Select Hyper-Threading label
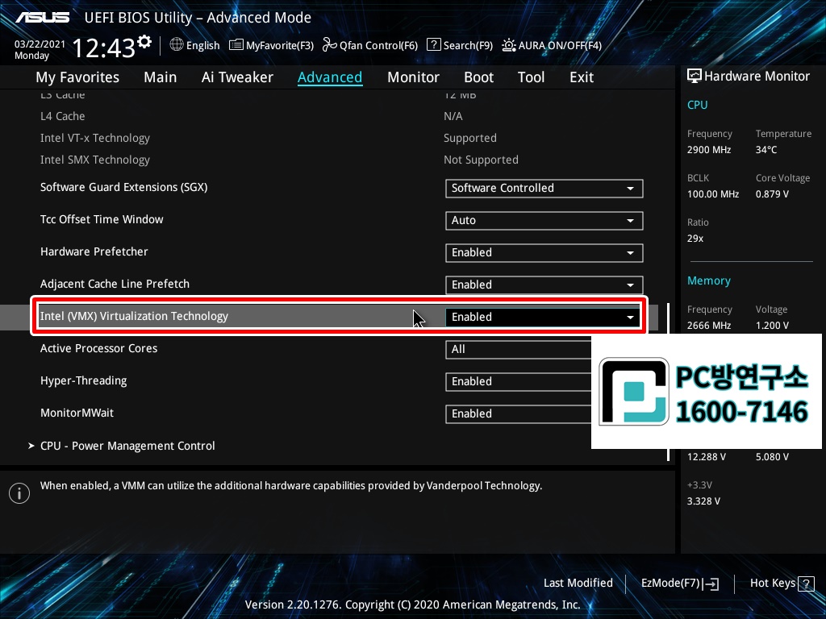Viewport: 826px width, 619px height. click(x=83, y=380)
